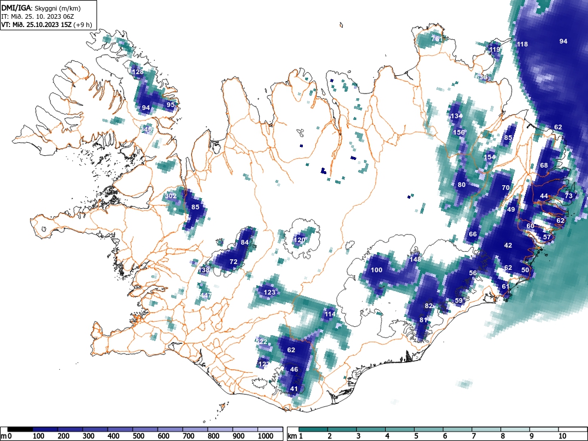Click the visibility value '82' on the map
Image resolution: width=588 pixels, height=441 pixels.
[x=429, y=306]
